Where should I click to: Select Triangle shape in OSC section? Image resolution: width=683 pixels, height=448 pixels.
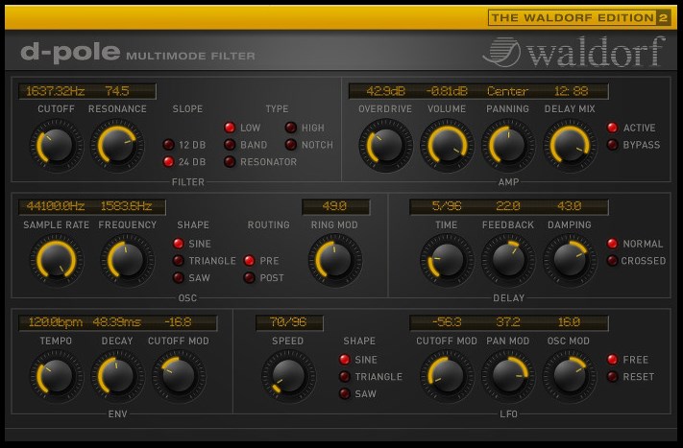(x=179, y=261)
